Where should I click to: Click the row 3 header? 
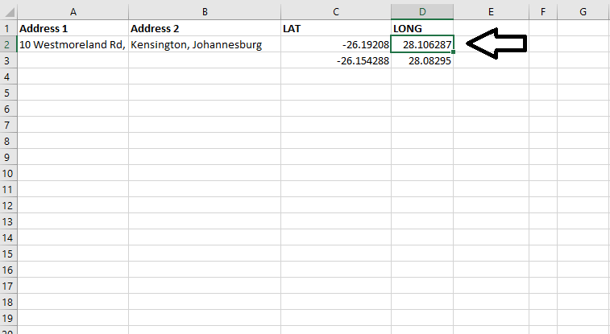7,60
